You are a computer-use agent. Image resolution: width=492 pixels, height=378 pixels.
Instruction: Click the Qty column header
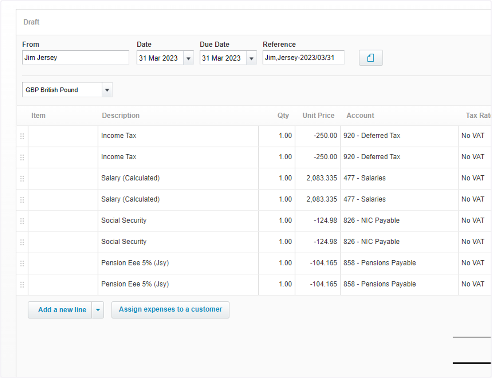click(283, 115)
